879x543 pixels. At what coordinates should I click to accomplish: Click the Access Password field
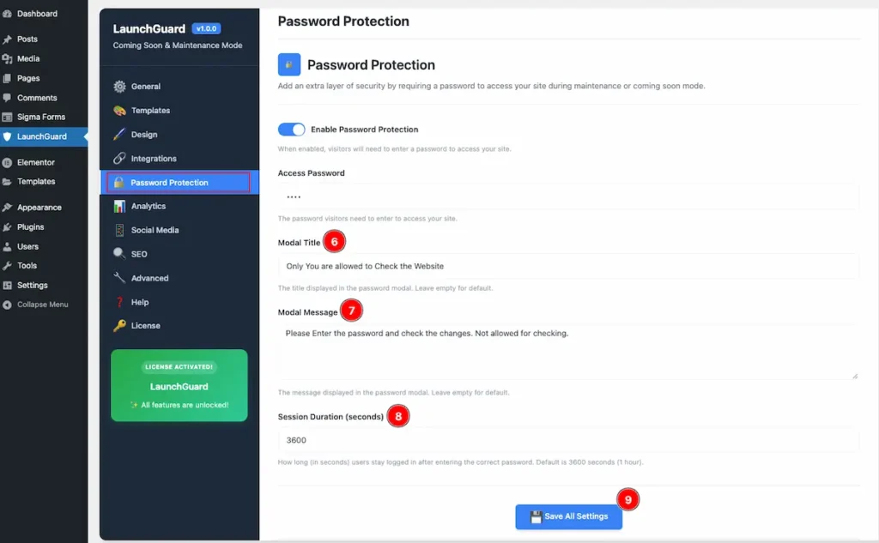tap(568, 196)
